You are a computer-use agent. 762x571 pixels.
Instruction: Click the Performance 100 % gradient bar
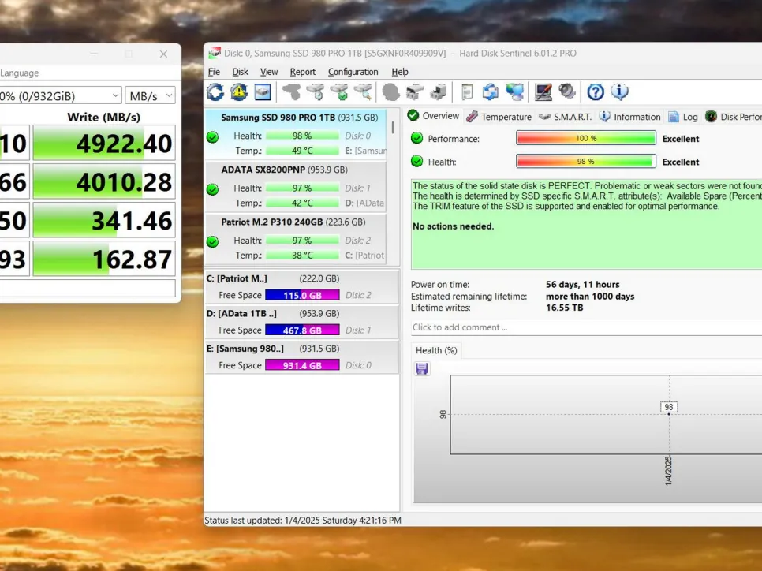586,138
